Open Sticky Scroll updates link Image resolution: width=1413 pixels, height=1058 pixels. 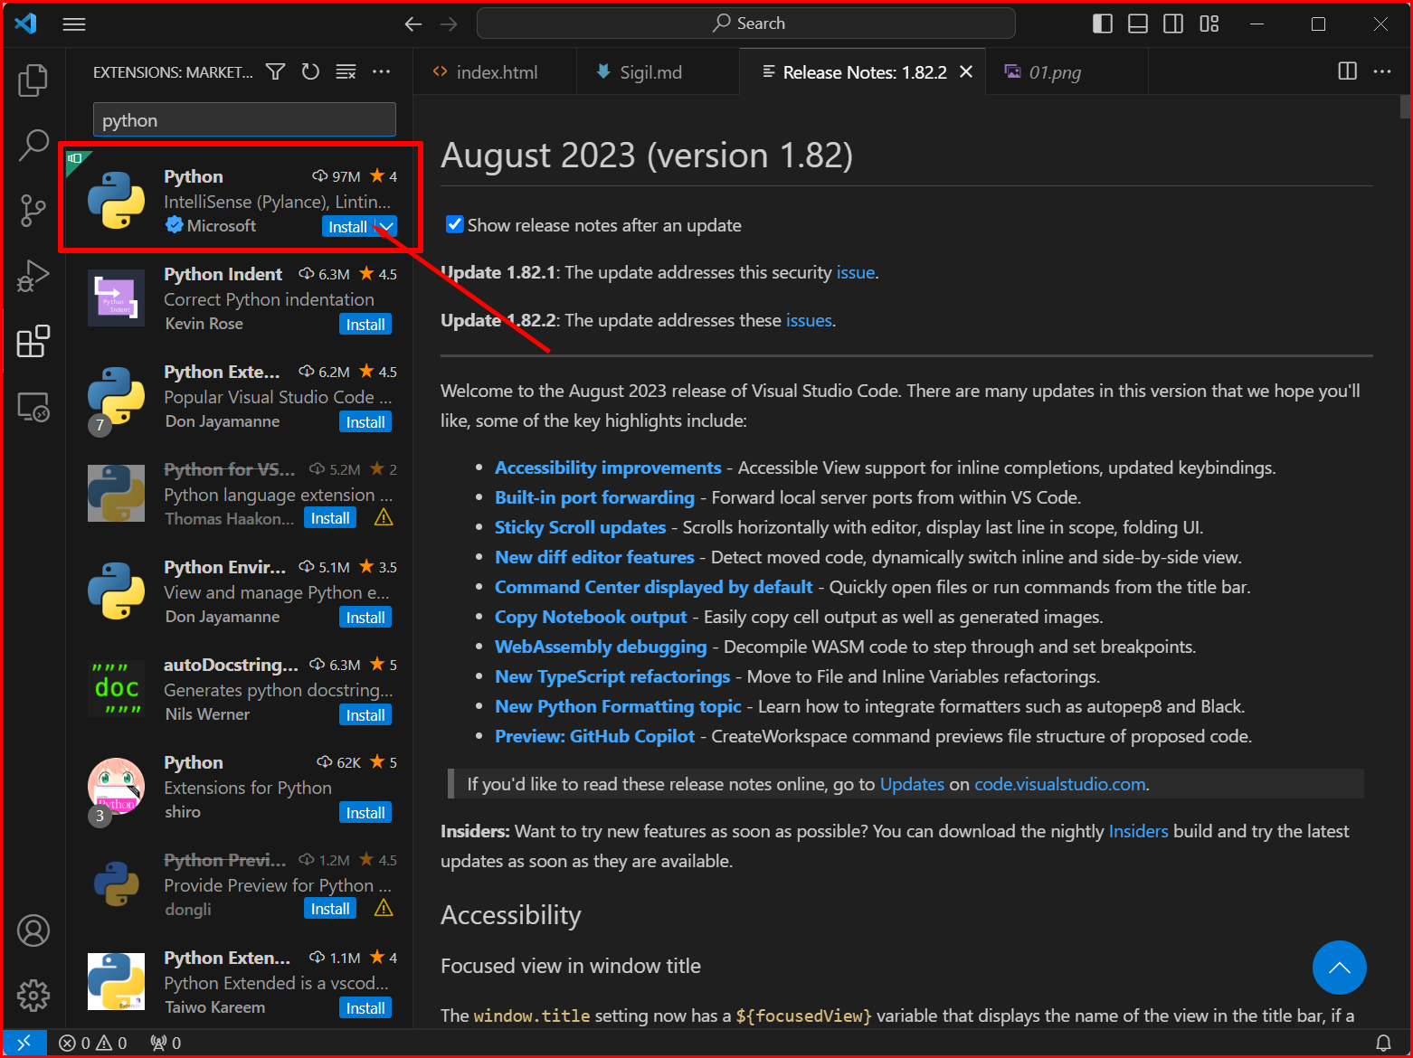click(x=580, y=527)
